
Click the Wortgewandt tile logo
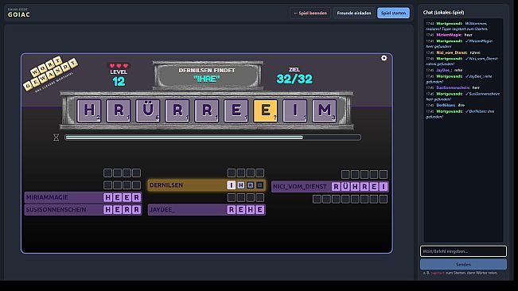pos(50,74)
